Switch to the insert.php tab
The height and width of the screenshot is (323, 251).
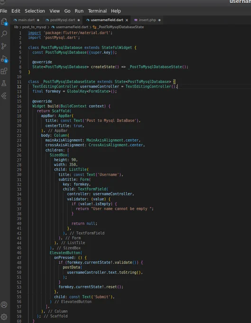click(147, 20)
